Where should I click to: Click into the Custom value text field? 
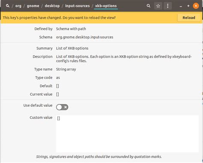127,134
